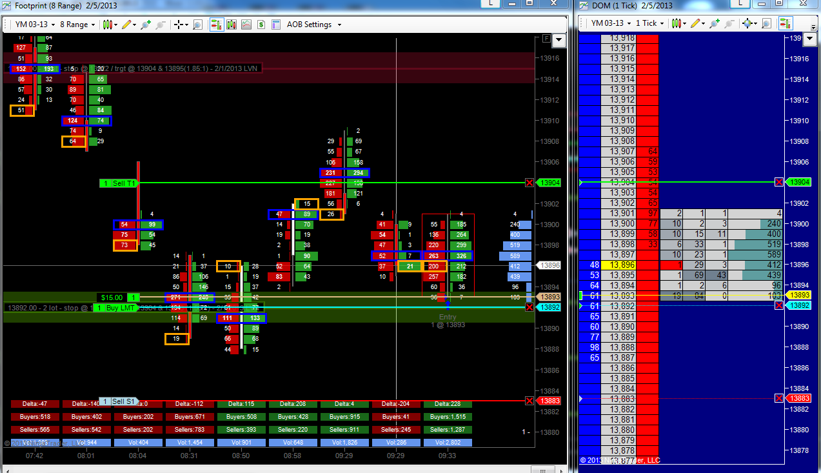Click the F button above Footprint price axis

tap(546, 39)
